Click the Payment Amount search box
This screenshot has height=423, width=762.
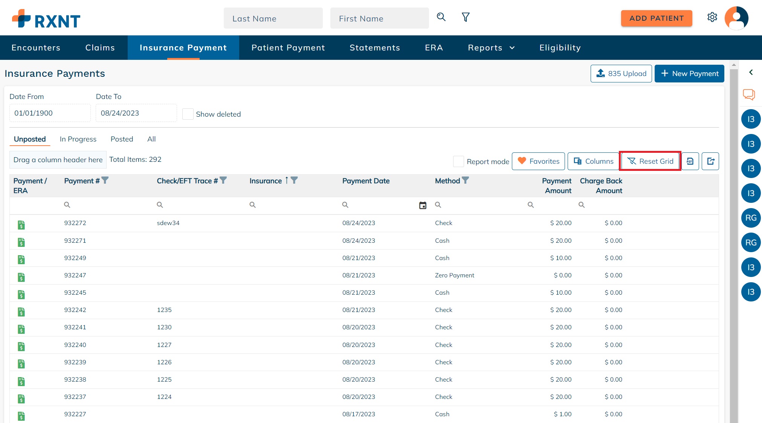tap(550, 205)
